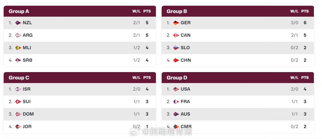Click PTS column header in Group B
This screenshot has height=139, width=322.
point(305,11)
